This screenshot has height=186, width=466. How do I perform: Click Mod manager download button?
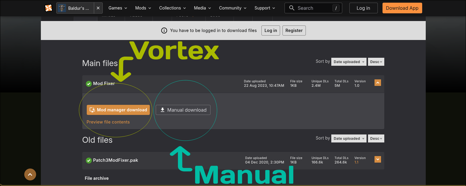[118, 110]
